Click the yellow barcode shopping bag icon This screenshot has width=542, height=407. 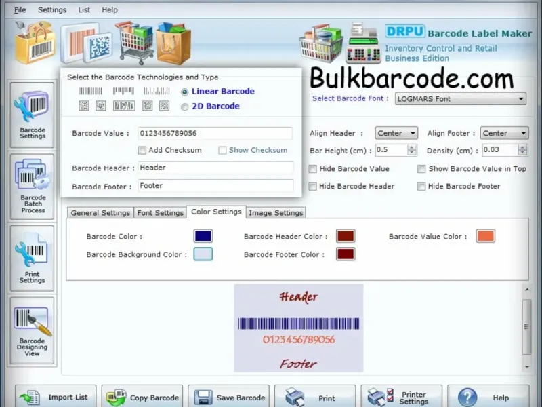point(35,43)
